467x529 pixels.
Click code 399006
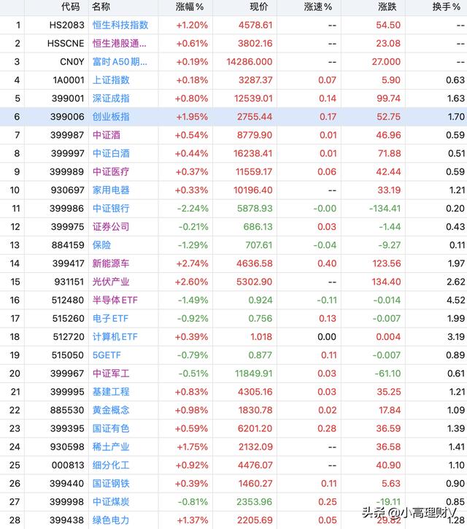coord(67,117)
